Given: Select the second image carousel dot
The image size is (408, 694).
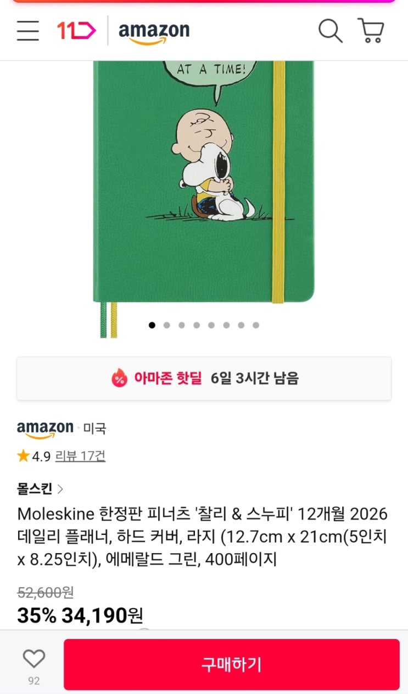Looking at the screenshot, I should click(x=167, y=325).
